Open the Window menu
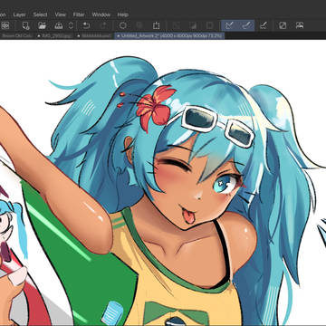Image resolution: width=326 pixels, height=326 pixels. click(x=101, y=14)
